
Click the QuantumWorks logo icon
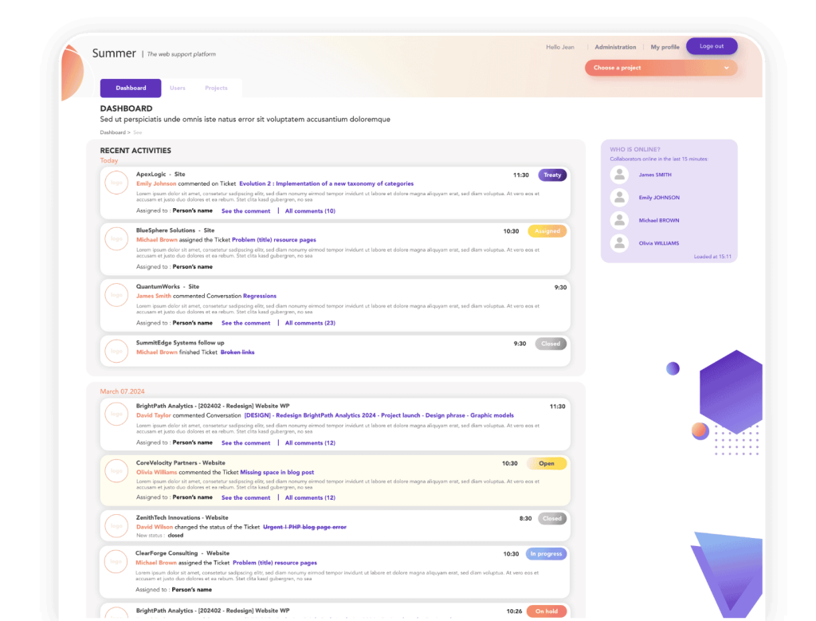116,295
